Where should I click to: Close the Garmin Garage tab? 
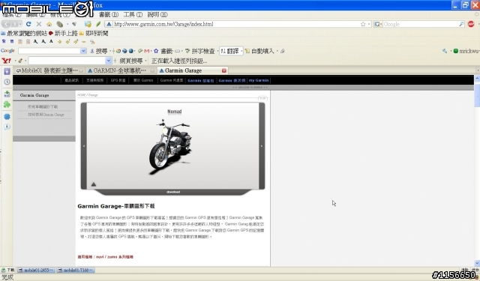[223, 70]
